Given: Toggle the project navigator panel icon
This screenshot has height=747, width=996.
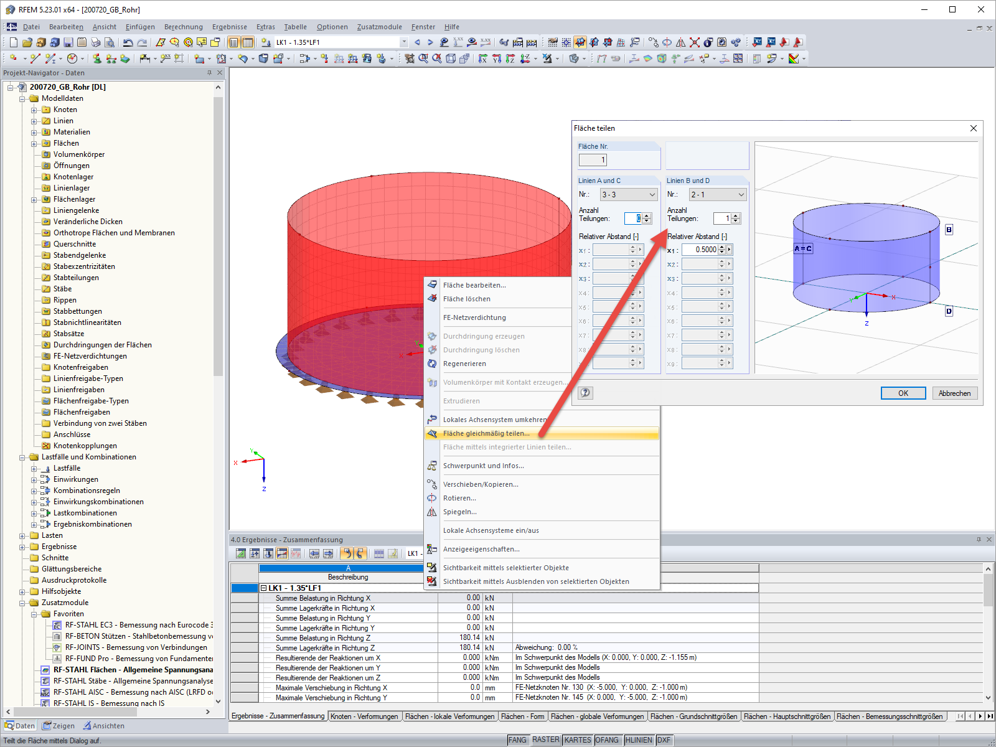Looking at the screenshot, I should coord(233,42).
